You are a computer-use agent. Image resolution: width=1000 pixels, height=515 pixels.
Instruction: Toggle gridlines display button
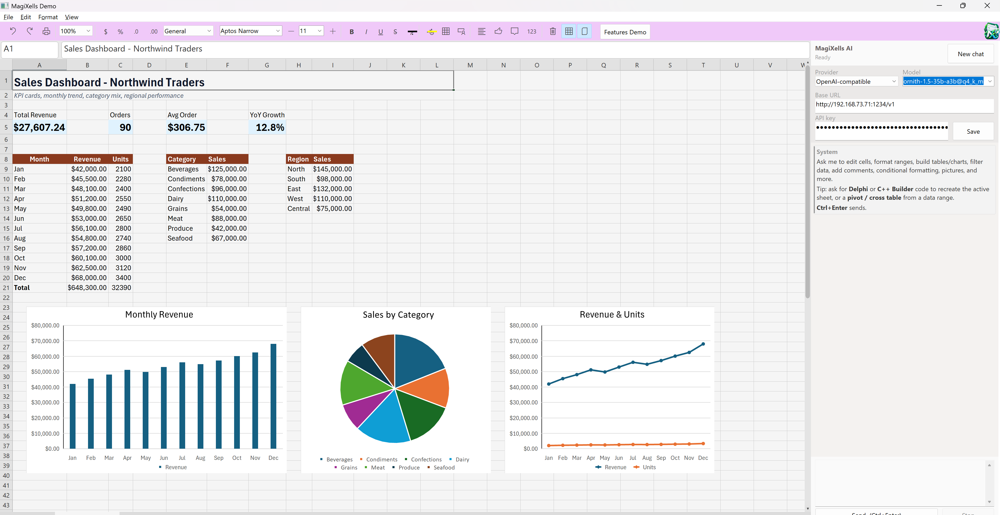coord(569,31)
